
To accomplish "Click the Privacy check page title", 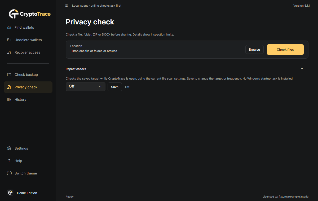I will (90, 22).
